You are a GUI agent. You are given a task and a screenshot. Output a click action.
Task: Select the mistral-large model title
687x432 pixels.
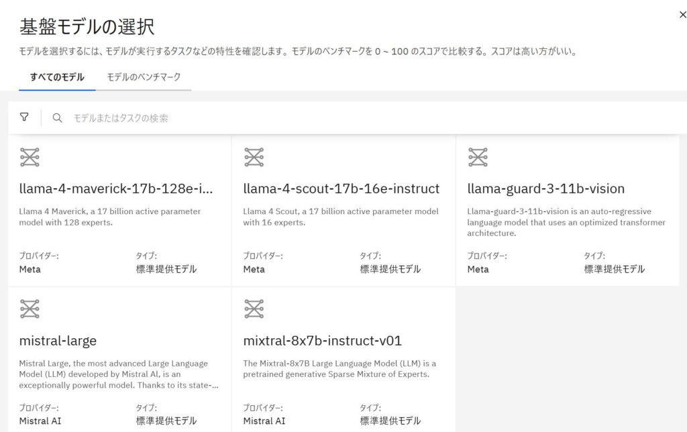click(x=58, y=341)
